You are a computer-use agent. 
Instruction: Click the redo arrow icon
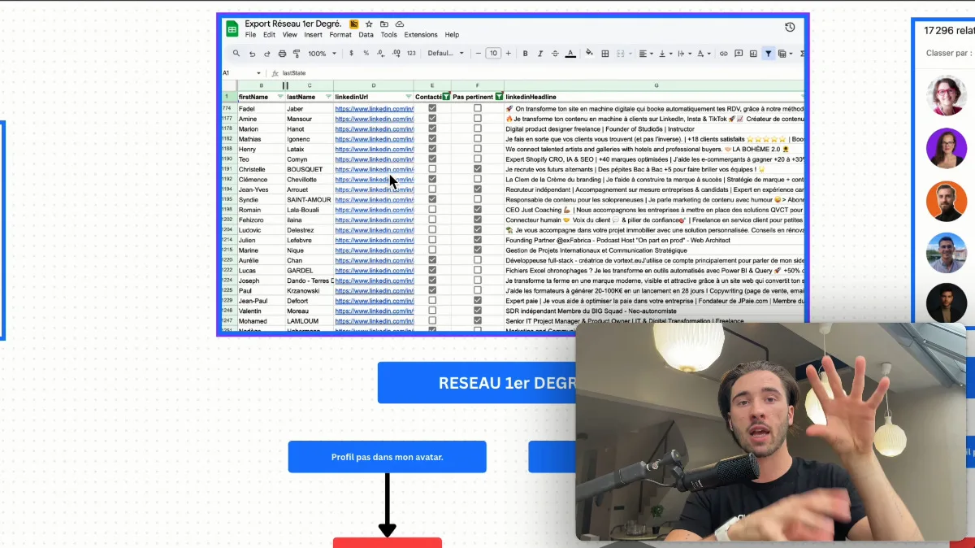[266, 54]
